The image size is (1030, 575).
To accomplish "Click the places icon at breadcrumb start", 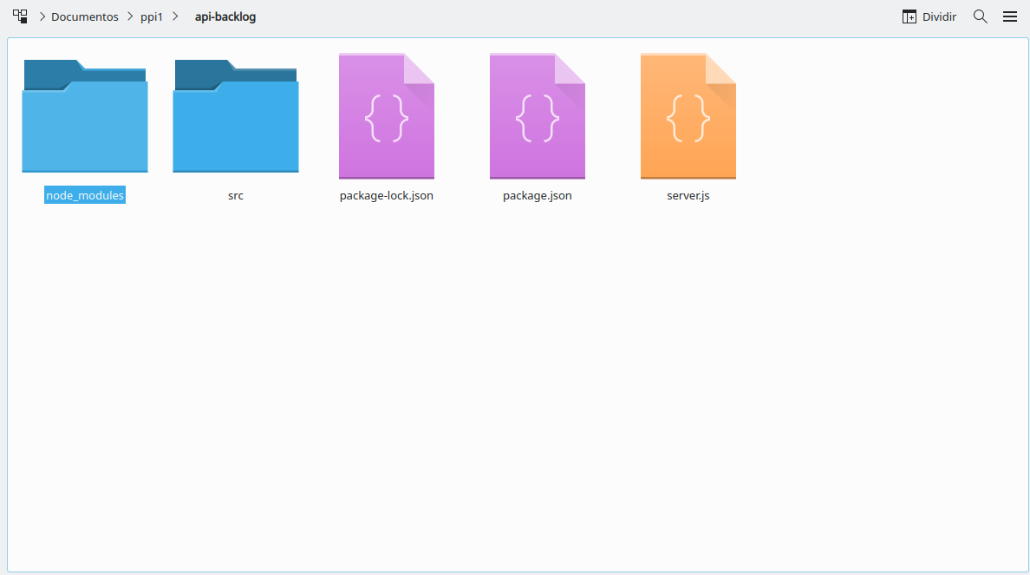I will (x=20, y=16).
